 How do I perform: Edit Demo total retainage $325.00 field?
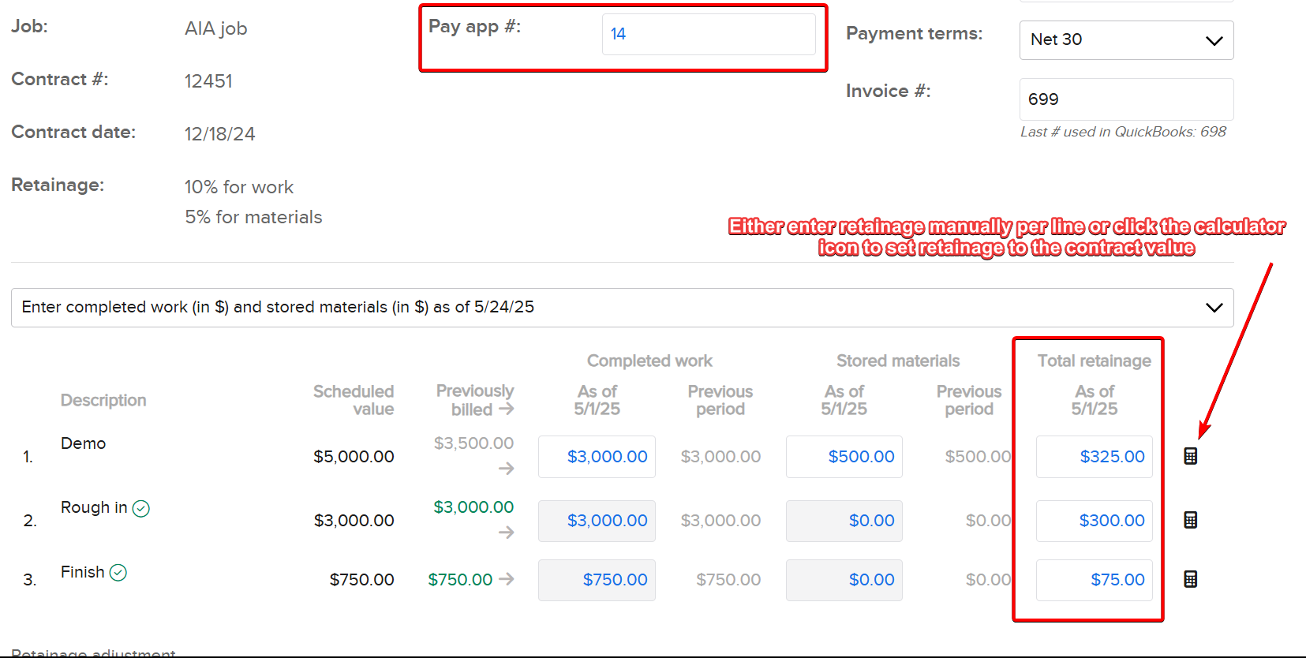coord(1094,457)
